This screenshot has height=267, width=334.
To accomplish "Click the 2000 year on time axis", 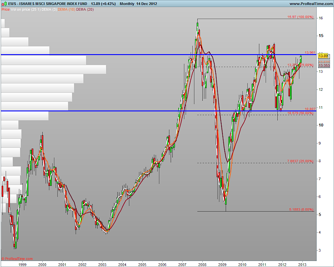I will pos(42,265).
